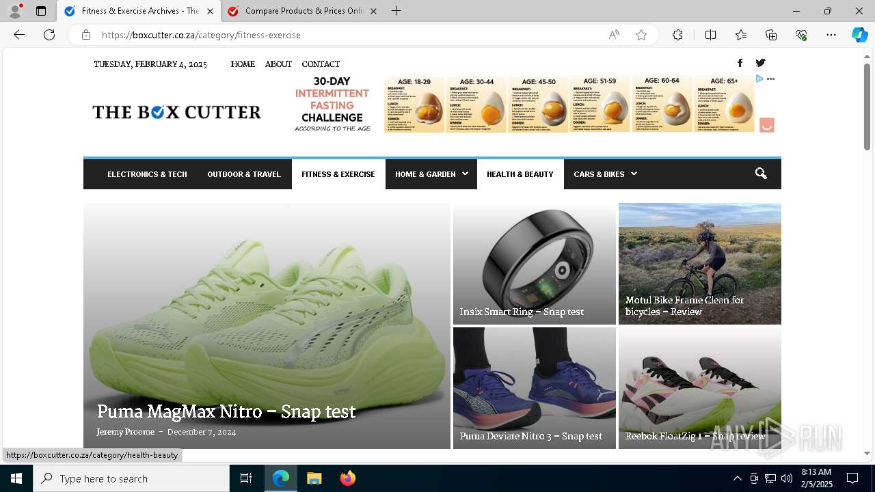Open browser Collections
The image size is (875, 492).
771,35
